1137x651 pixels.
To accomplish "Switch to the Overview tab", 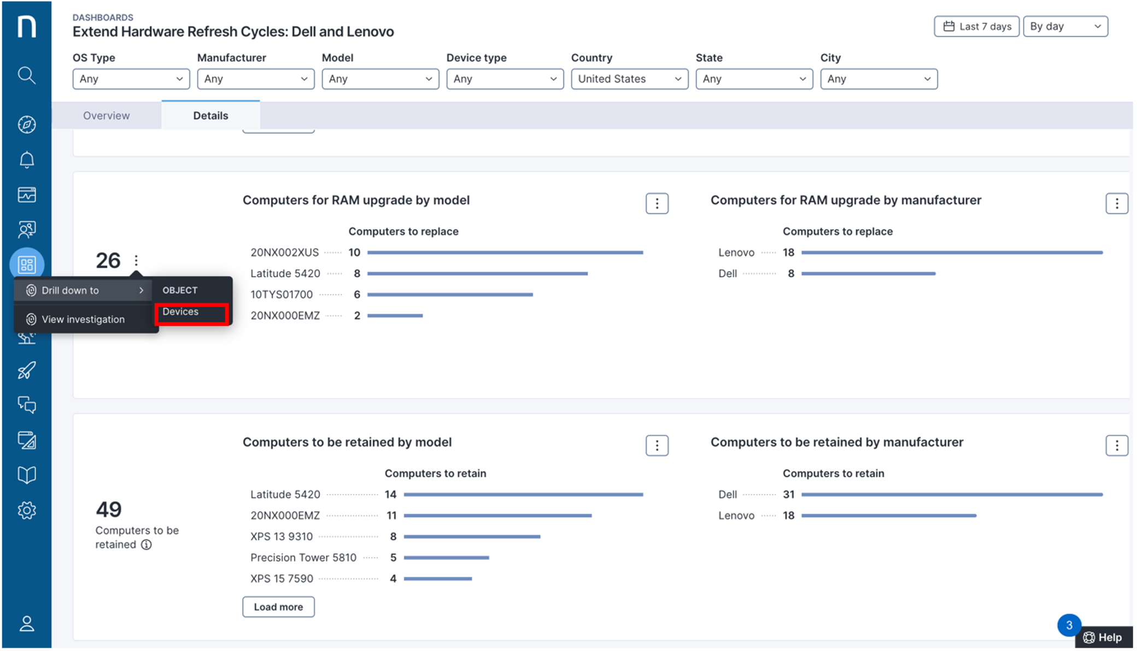I will [x=107, y=115].
